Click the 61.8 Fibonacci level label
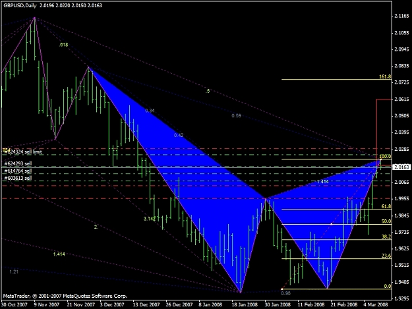This screenshot has height=309, width=412. click(x=386, y=206)
